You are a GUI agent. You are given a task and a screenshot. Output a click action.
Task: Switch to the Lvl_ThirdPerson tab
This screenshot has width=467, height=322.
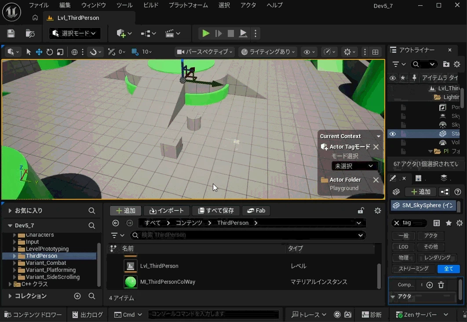click(89, 18)
